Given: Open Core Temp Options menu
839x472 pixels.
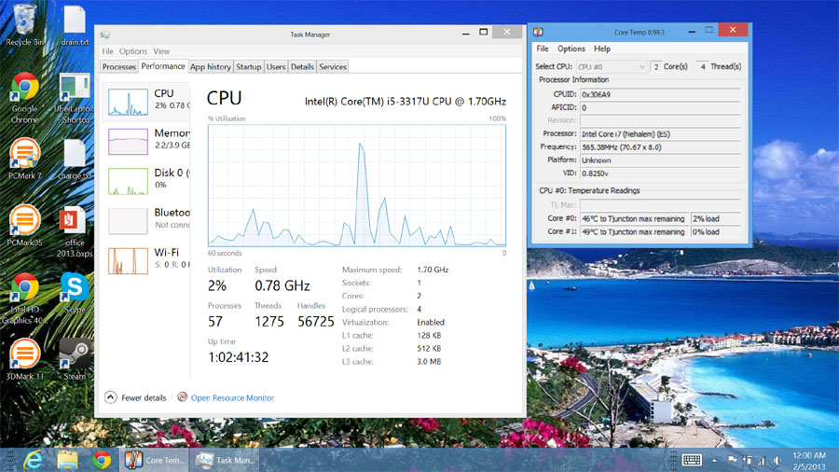Looking at the screenshot, I should [571, 49].
